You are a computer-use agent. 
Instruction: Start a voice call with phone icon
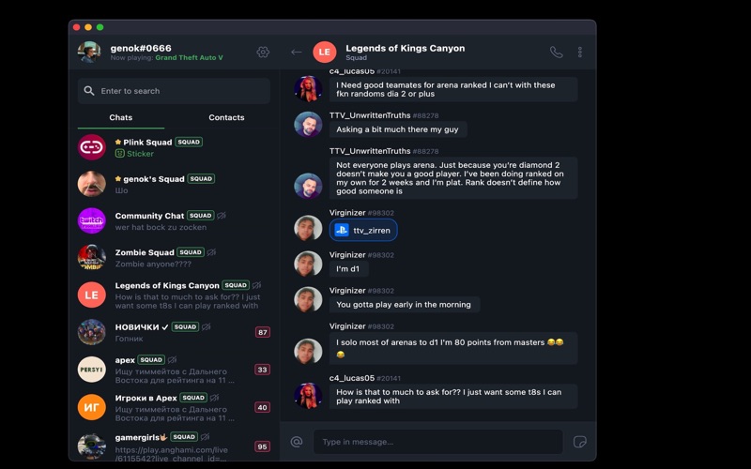pos(556,53)
